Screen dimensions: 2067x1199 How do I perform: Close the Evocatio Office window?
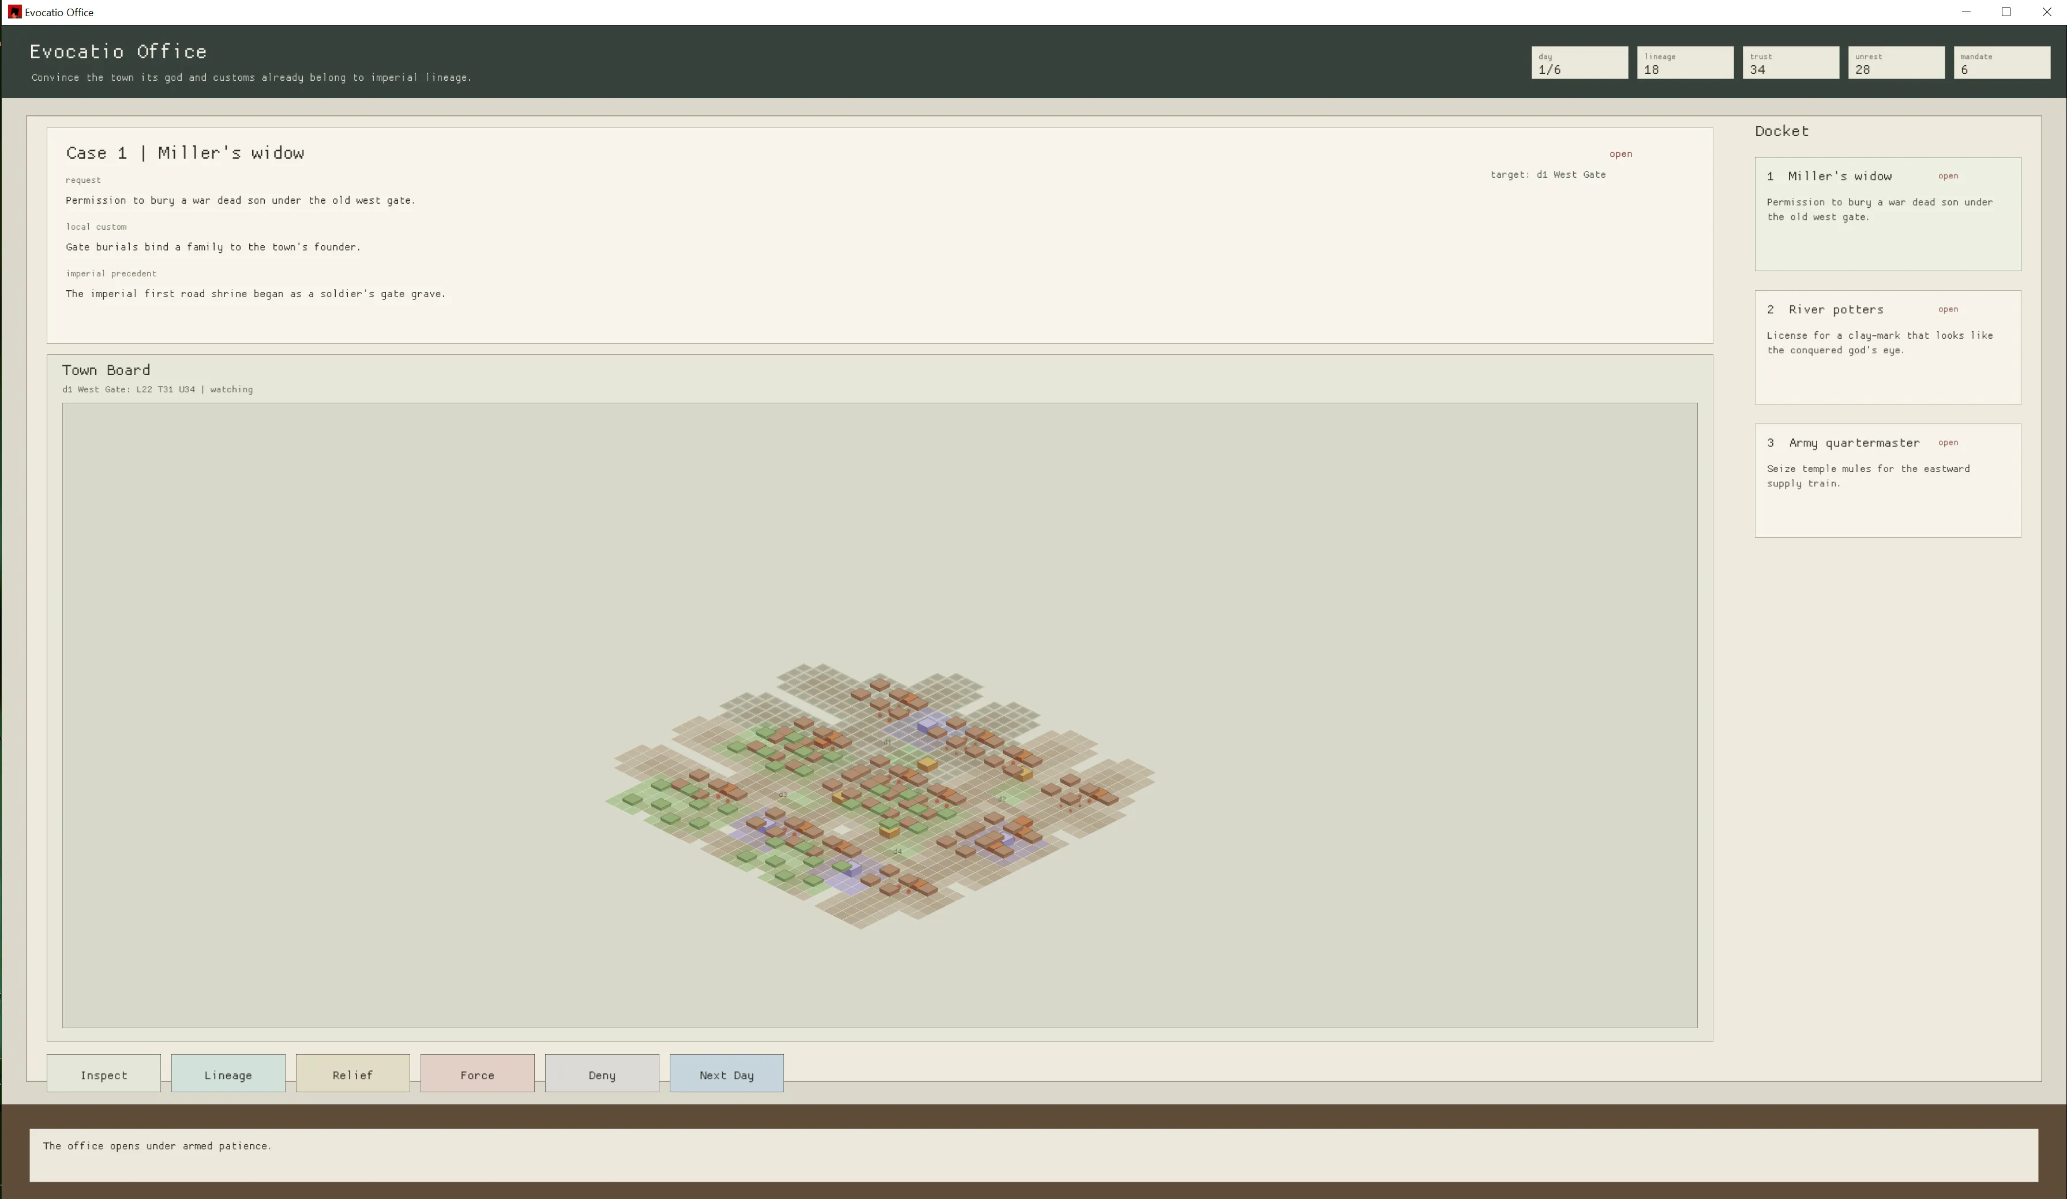coord(2046,12)
